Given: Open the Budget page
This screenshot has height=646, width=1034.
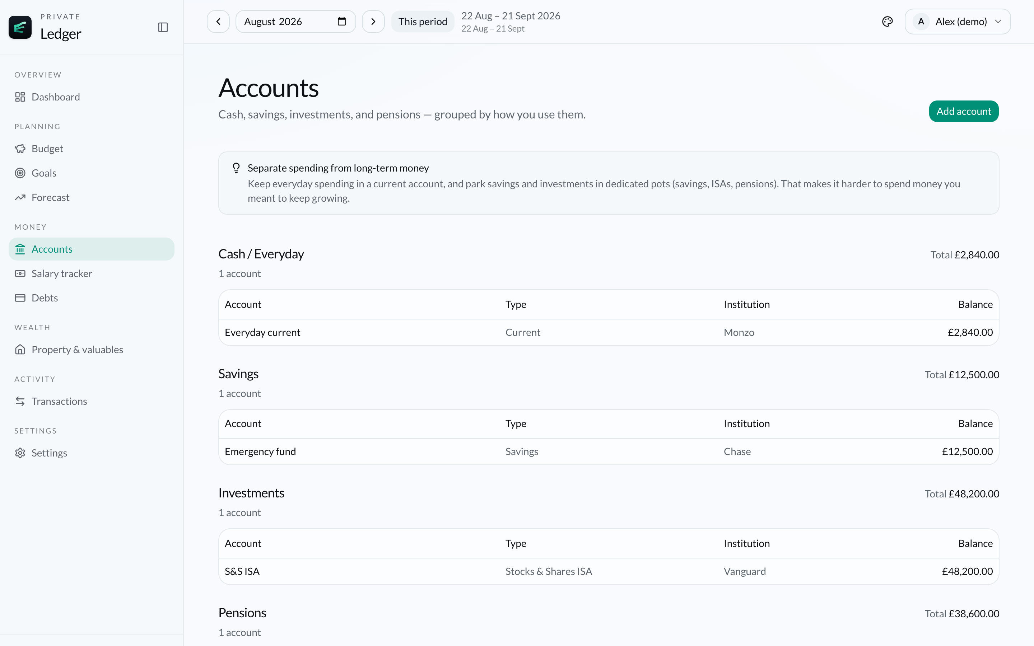Looking at the screenshot, I should (x=92, y=149).
